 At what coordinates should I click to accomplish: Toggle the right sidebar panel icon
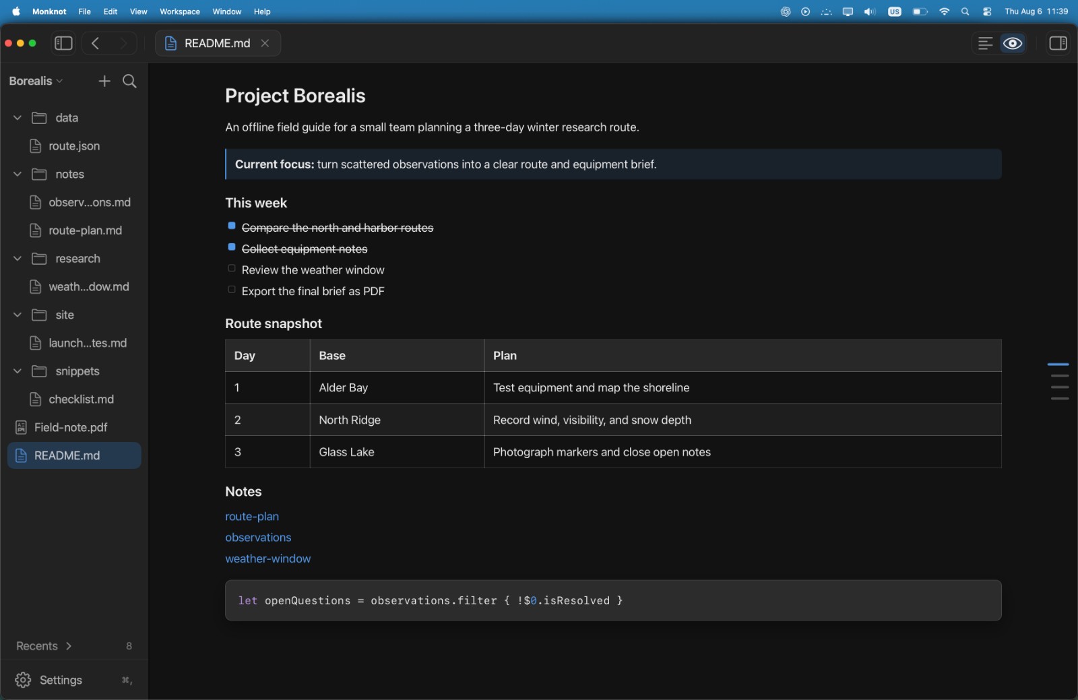[1058, 43]
